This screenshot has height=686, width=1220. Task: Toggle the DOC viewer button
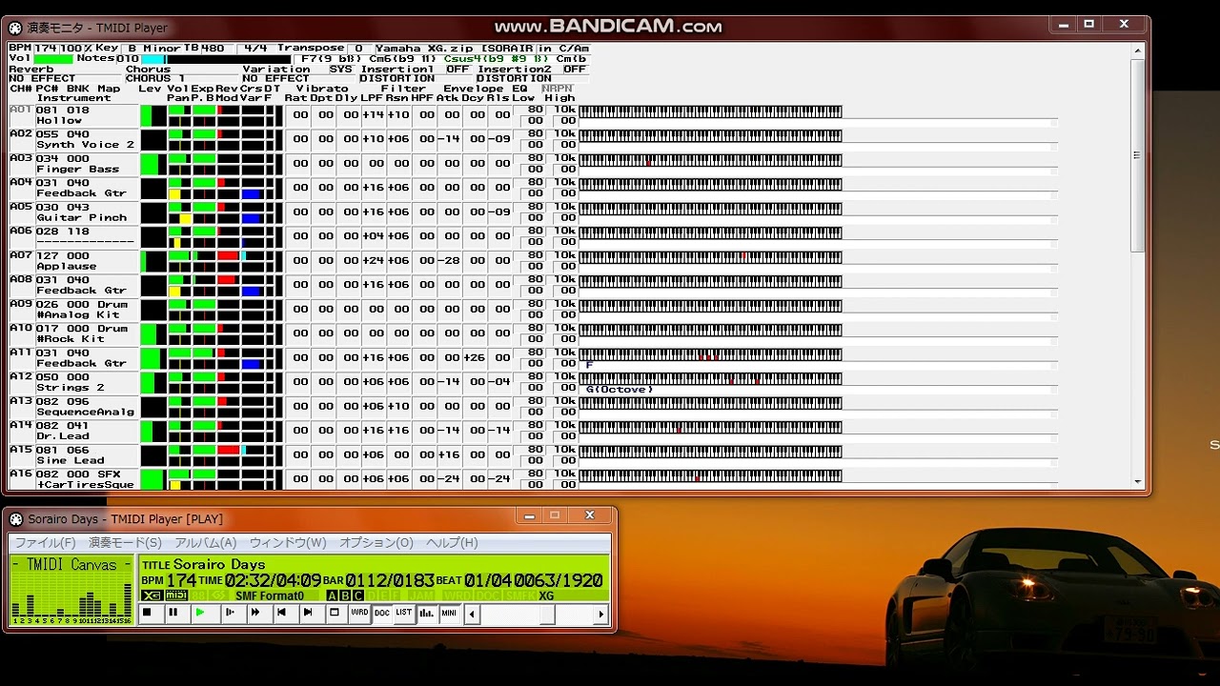[x=382, y=614]
